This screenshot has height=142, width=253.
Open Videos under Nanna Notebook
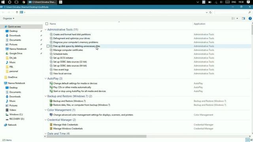[13, 110]
